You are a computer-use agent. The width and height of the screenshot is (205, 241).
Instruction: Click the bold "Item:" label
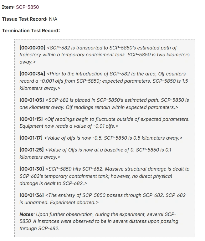tap(8, 7)
